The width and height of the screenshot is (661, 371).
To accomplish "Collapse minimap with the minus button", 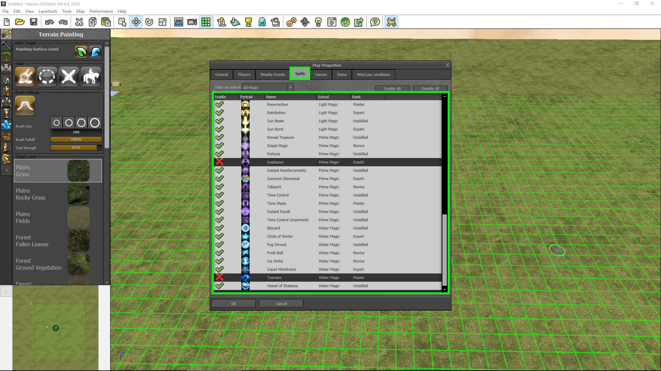I will (6, 291).
